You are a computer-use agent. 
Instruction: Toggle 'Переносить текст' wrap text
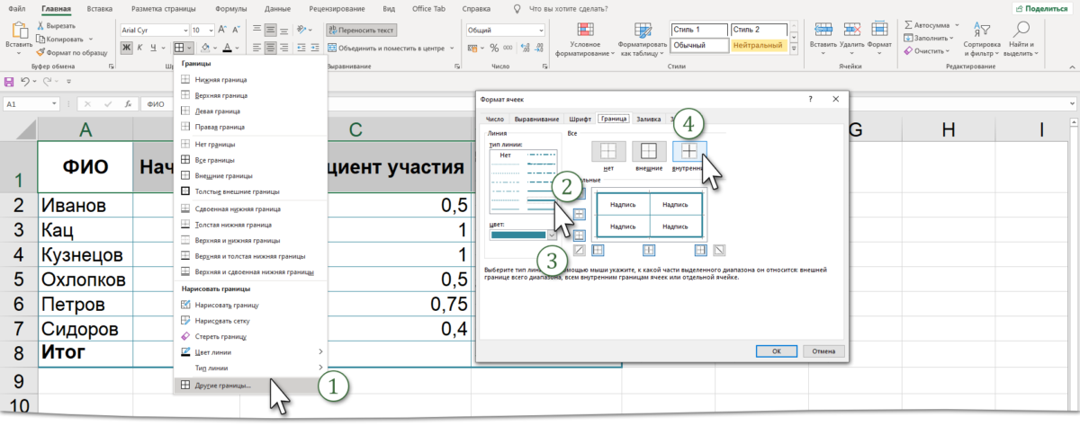pos(361,30)
